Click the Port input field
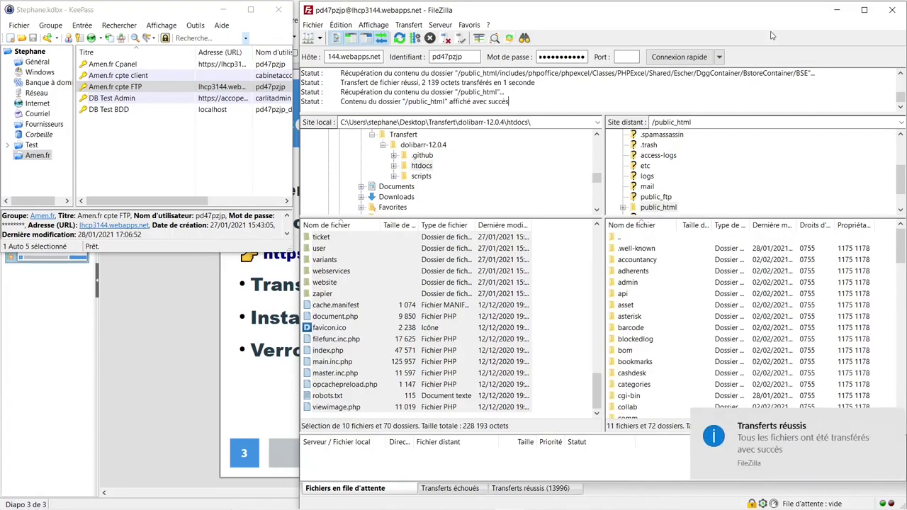907x510 pixels. [626, 57]
